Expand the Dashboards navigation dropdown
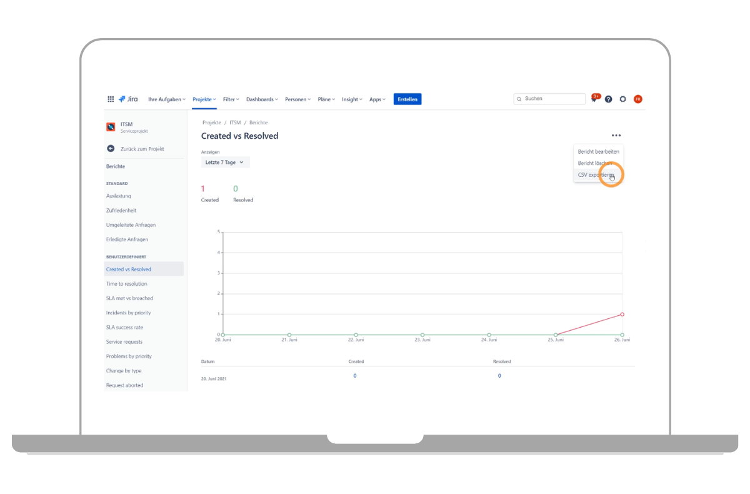The width and height of the screenshot is (750, 494). point(262,99)
